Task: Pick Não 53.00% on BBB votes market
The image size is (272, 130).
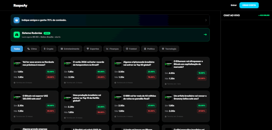Action: point(151,111)
